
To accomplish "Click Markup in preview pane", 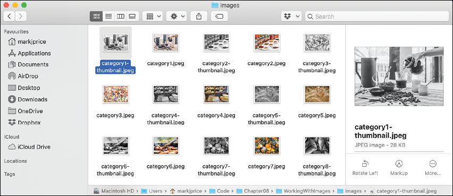I will click(x=399, y=168).
